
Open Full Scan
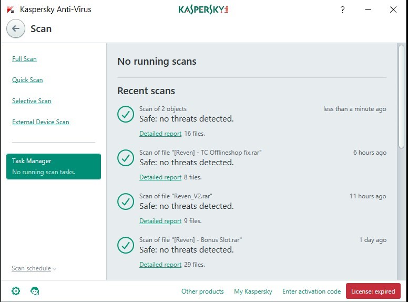(24, 59)
